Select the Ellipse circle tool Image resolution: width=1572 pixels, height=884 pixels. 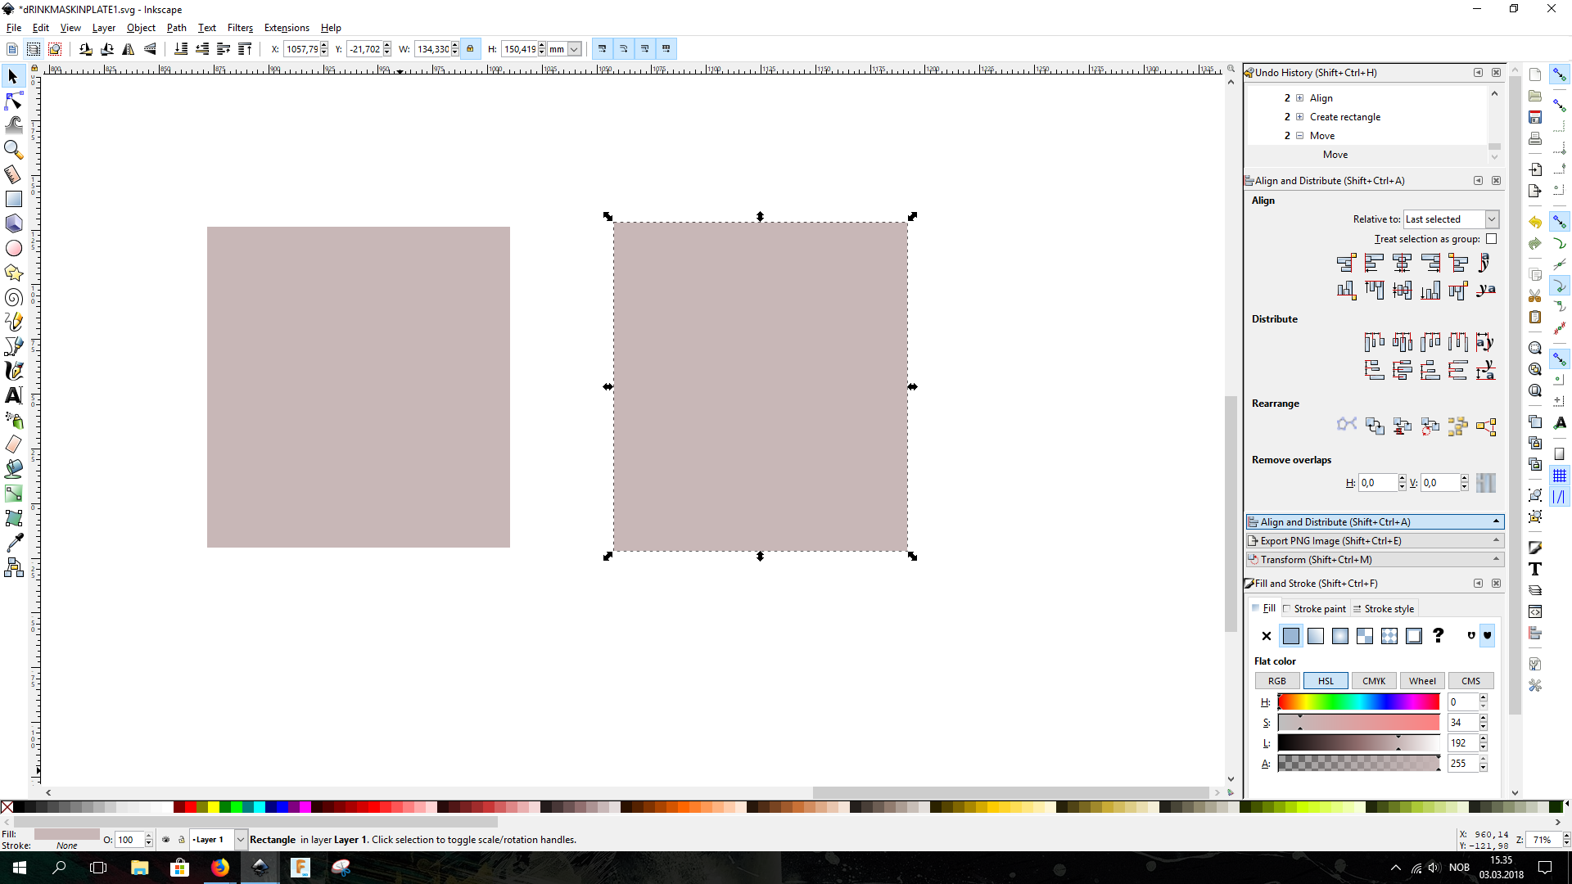pos(13,248)
